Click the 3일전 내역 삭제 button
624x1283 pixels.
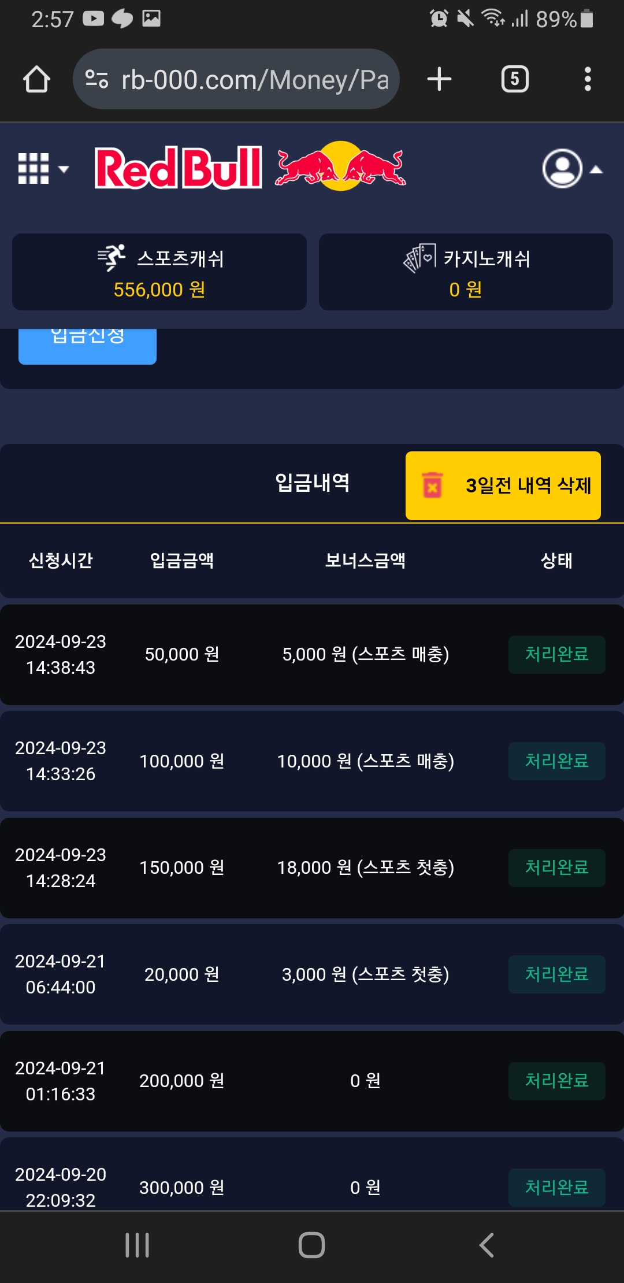coord(503,485)
